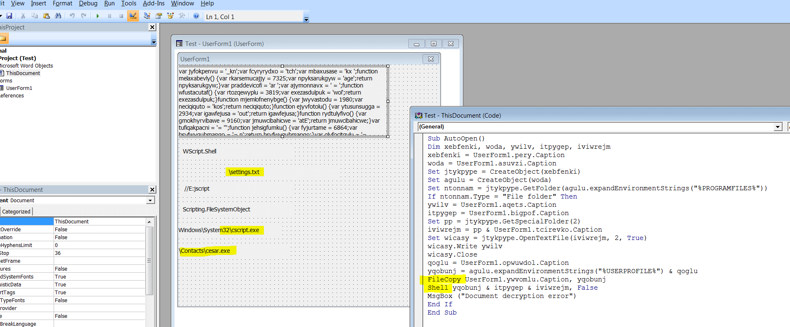Select ThisDocument in the project tree
This screenshot has width=790, height=327.
(23, 73)
